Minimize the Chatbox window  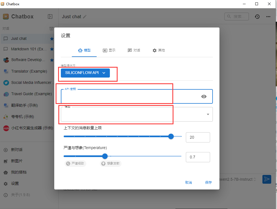click(x=244, y=4)
